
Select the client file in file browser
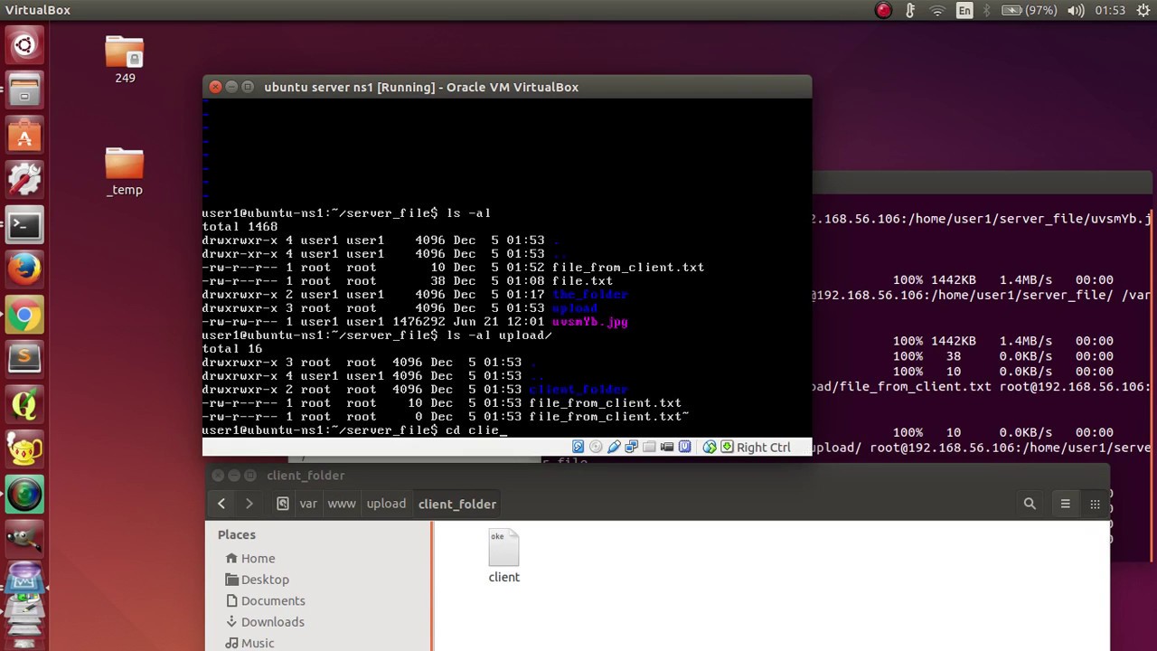point(503,556)
